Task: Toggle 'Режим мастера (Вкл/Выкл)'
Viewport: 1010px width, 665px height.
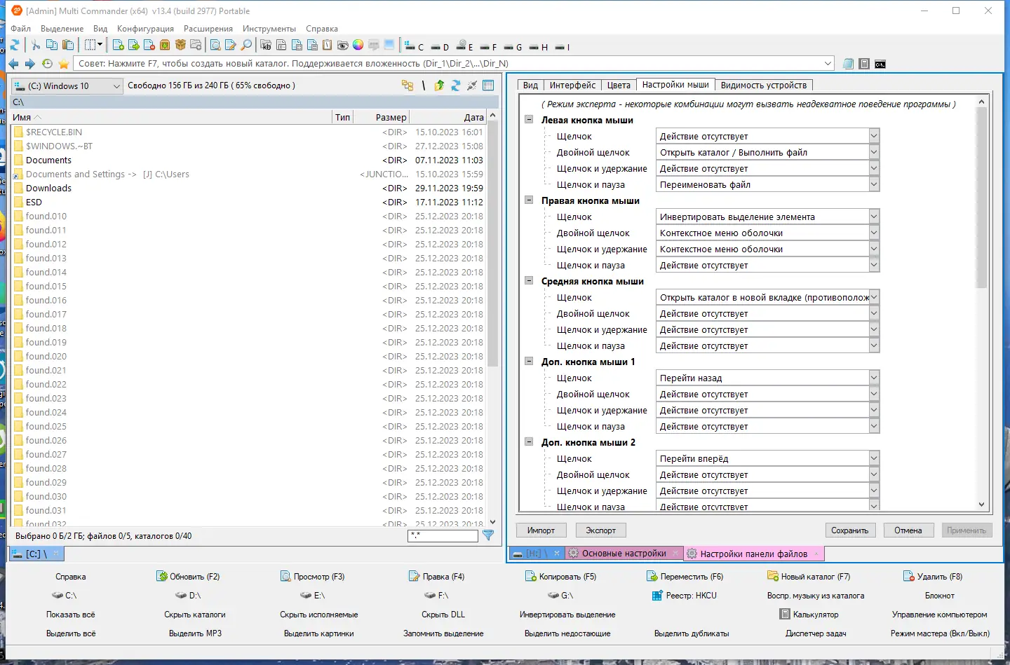Action: [940, 633]
